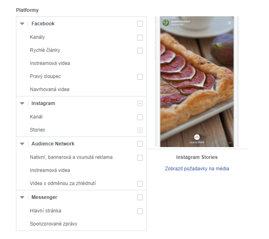Enable the Pravý sloupec placement checkbox
This screenshot has height=239, width=269.
[140, 77]
